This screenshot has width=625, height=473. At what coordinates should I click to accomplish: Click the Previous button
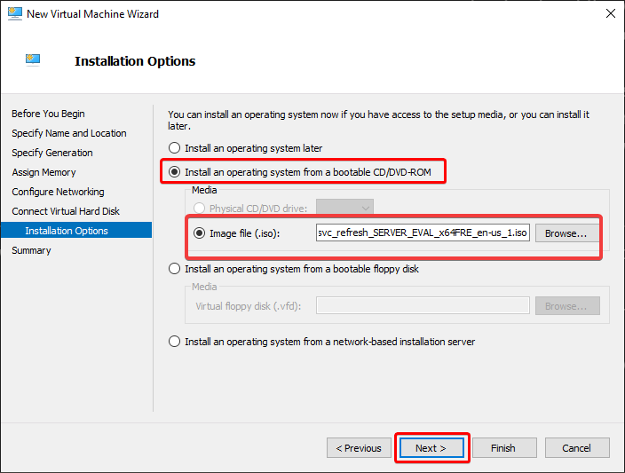(x=359, y=448)
